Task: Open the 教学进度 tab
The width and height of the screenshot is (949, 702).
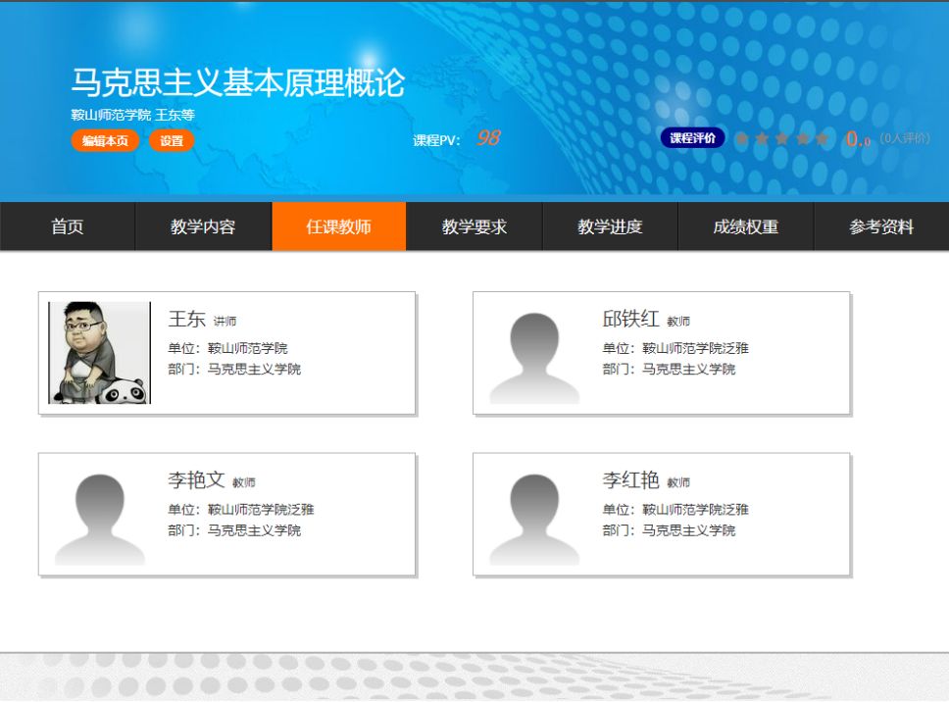Action: (x=610, y=226)
